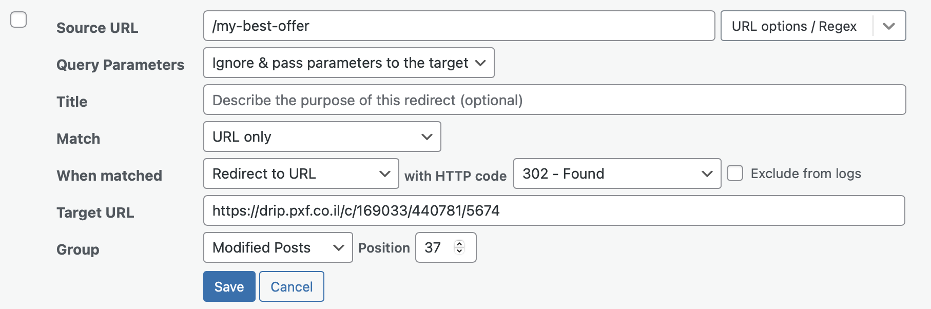931x309 pixels.
Task: Click the Match dropdown chevron icon
Action: coord(426,137)
